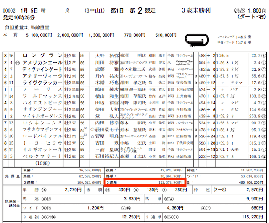Click the ◇ symbol before 藤田菜七子
The width and height of the screenshot is (269, 223).
(x=92, y=130)
